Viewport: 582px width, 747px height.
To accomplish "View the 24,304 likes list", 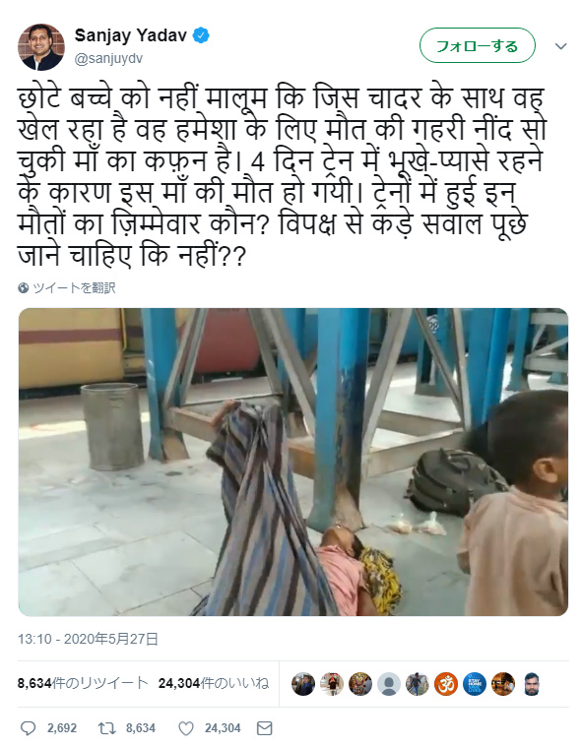I will [214, 683].
